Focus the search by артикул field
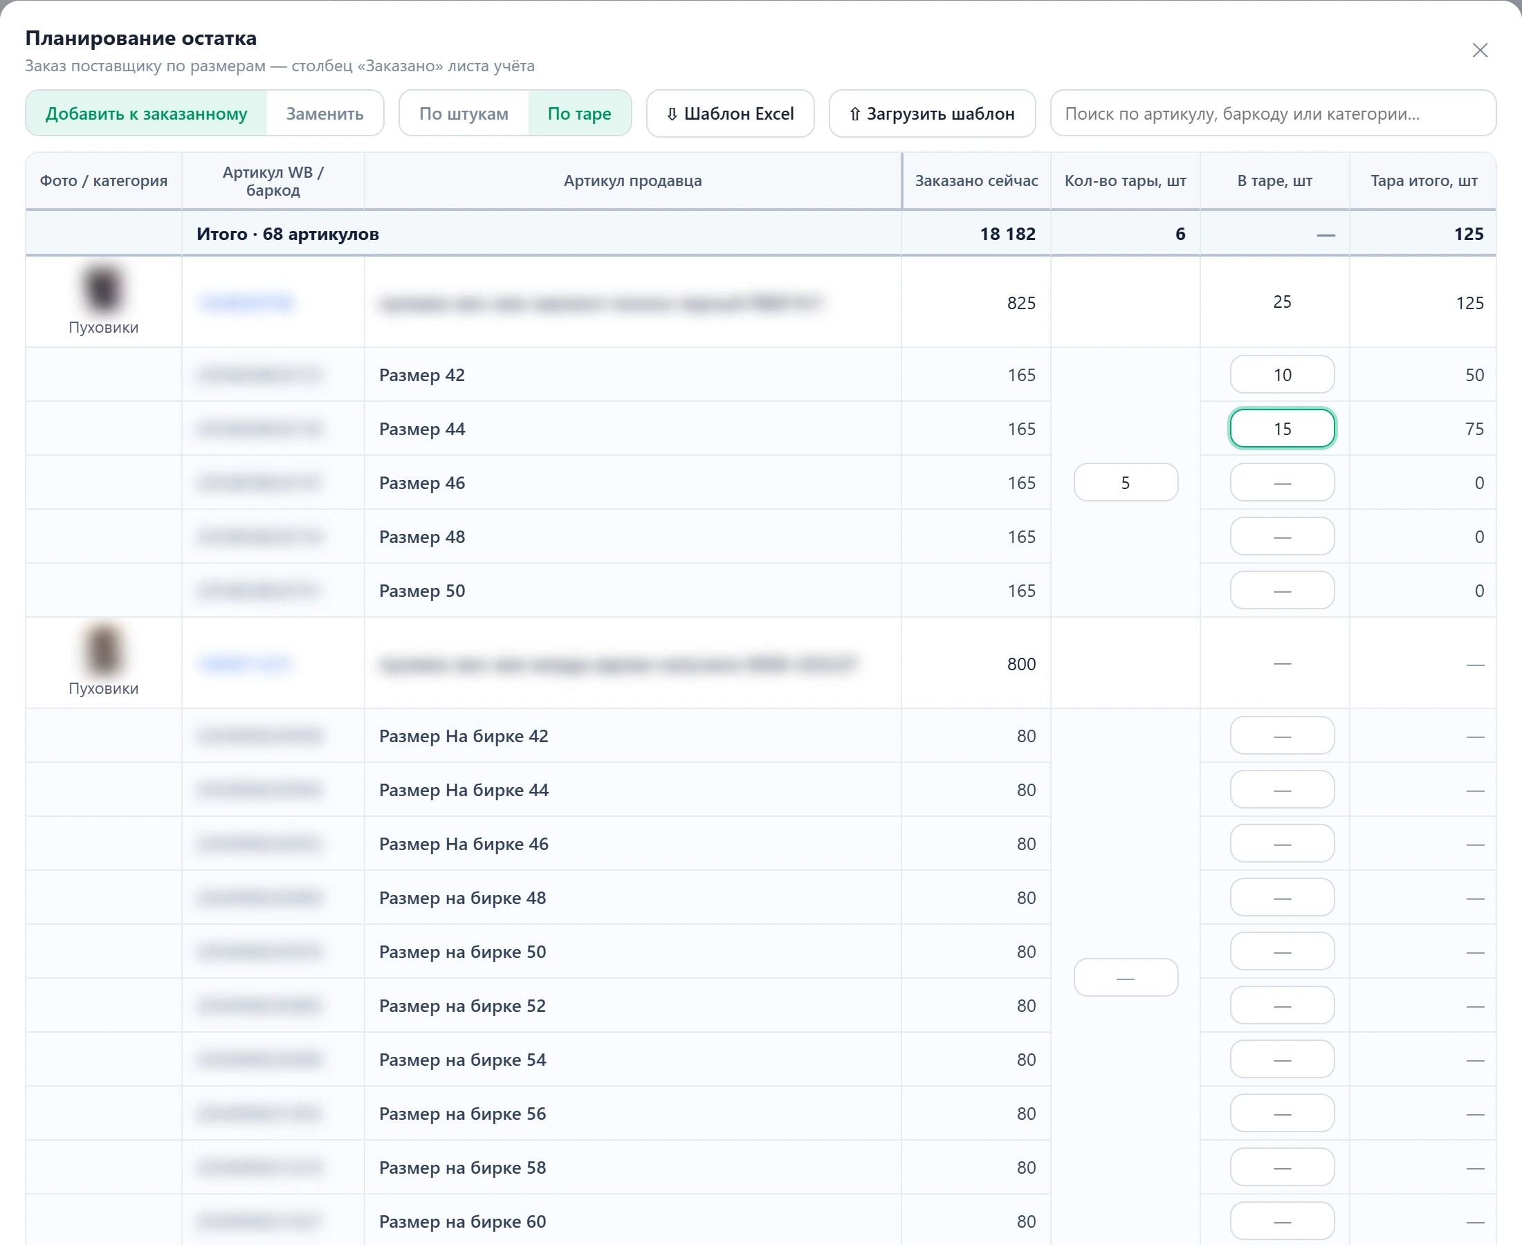Viewport: 1522px width, 1245px height. [x=1273, y=113]
